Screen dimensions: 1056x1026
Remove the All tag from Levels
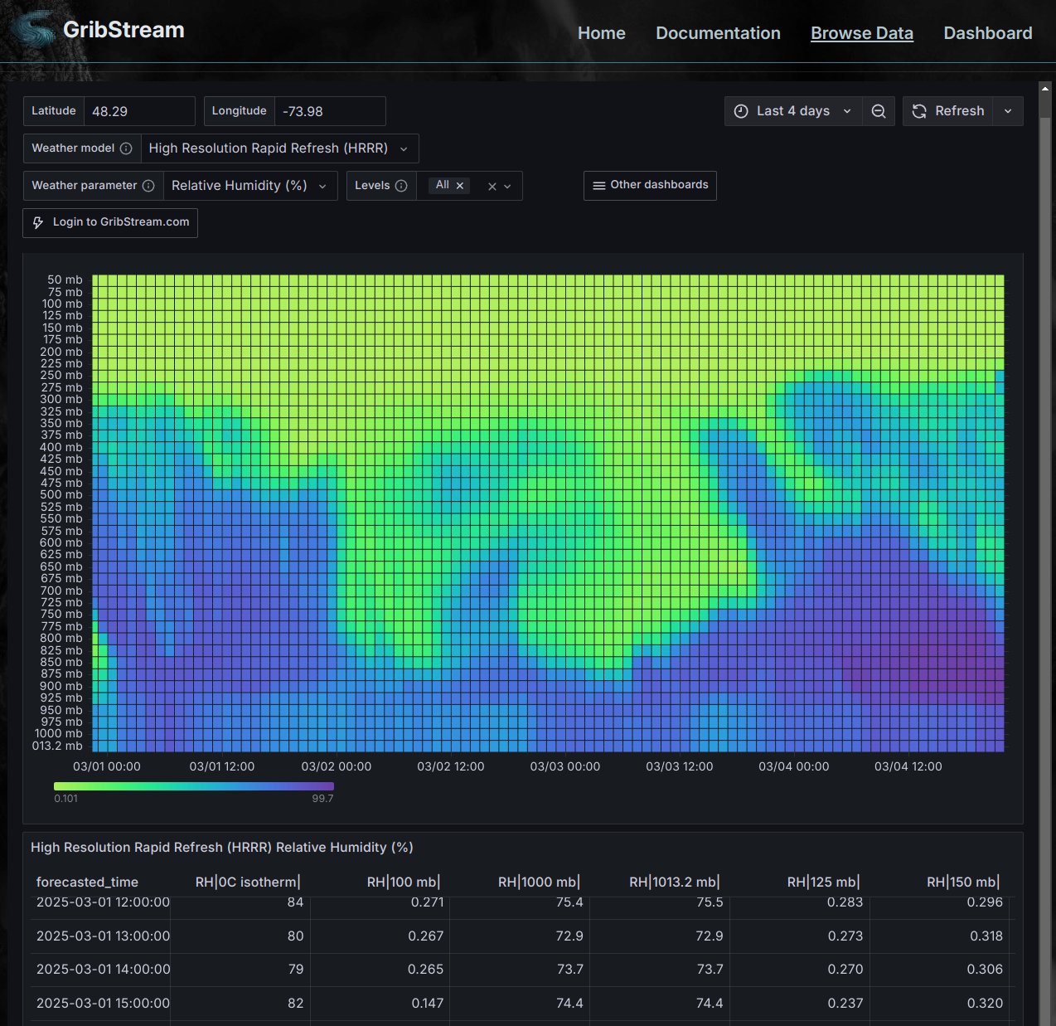click(x=460, y=186)
